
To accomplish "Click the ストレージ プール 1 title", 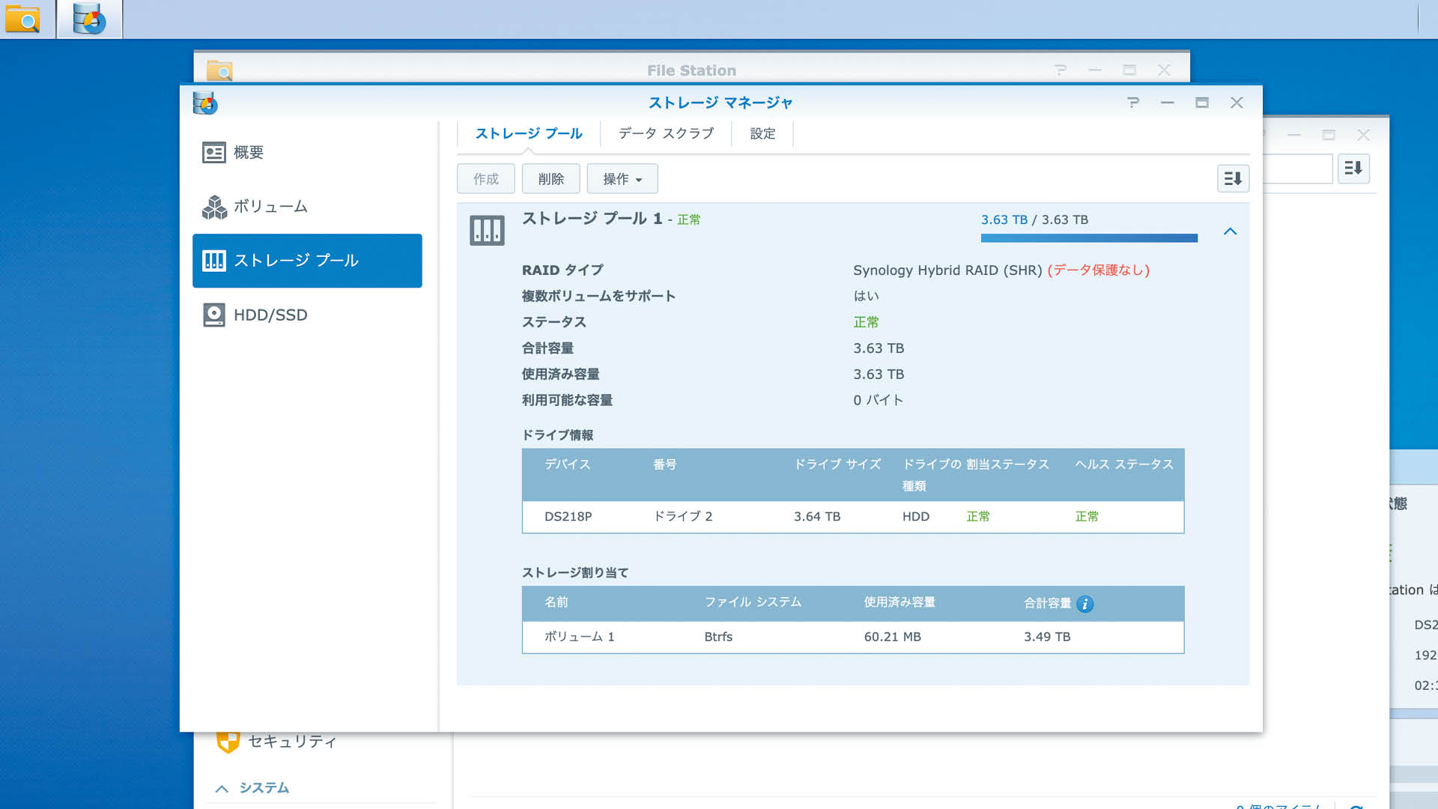I will (592, 218).
